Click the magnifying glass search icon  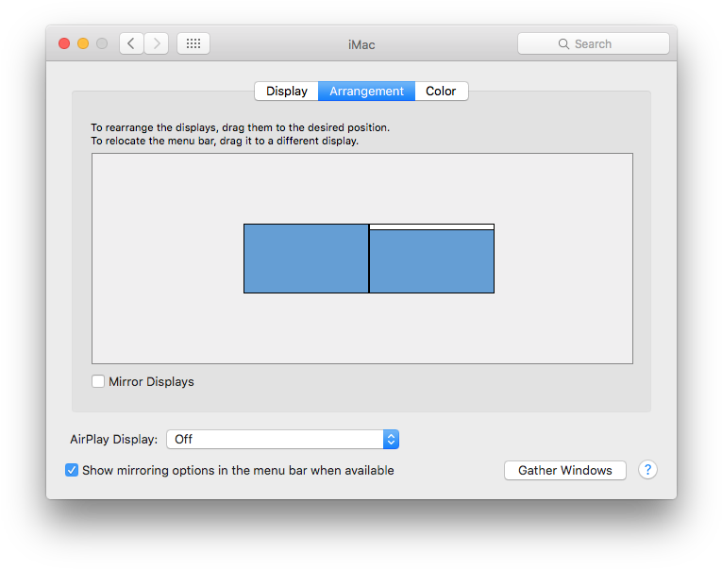(x=563, y=43)
